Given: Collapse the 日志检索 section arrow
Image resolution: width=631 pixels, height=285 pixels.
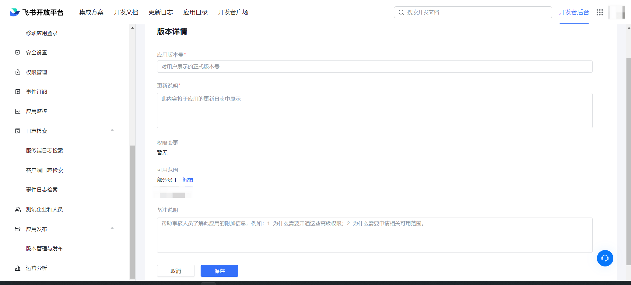Looking at the screenshot, I should pos(112,130).
